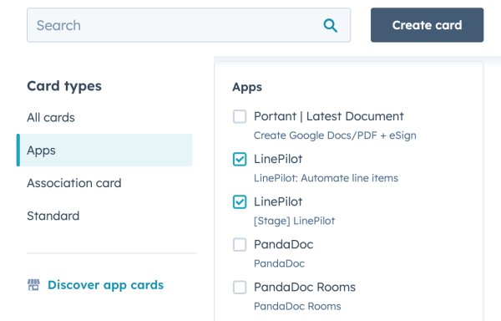Click the Card types heading

pyautogui.click(x=64, y=86)
